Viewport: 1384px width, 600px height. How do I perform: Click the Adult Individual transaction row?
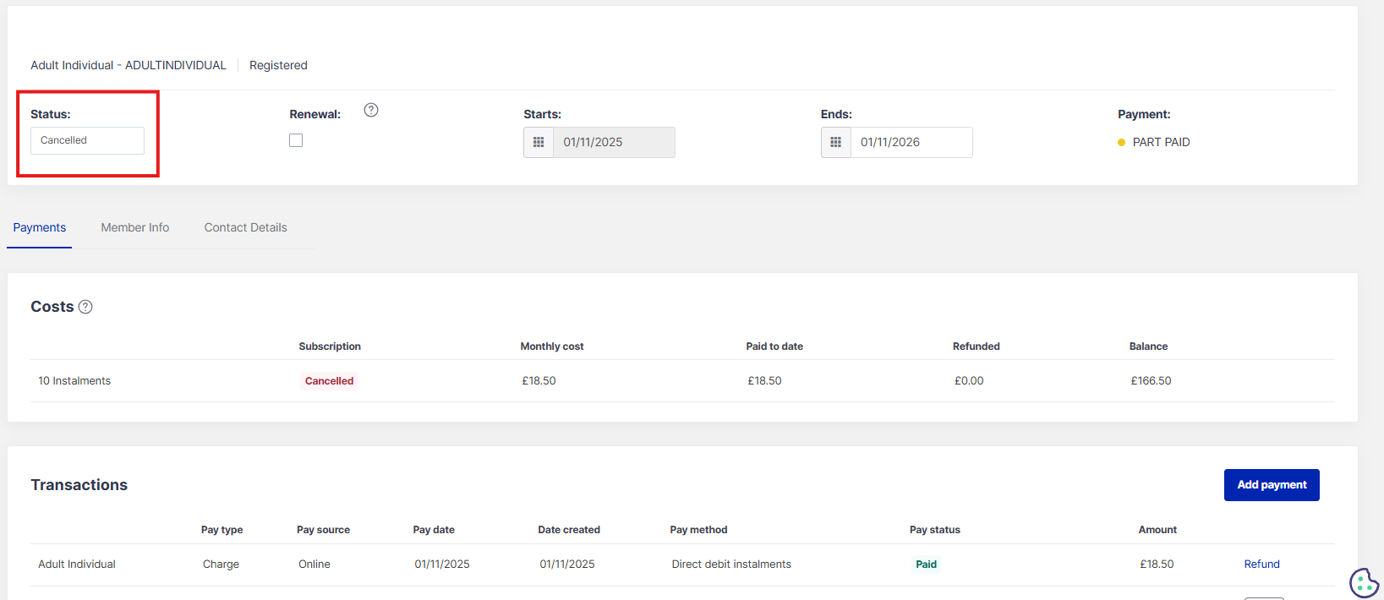click(77, 565)
